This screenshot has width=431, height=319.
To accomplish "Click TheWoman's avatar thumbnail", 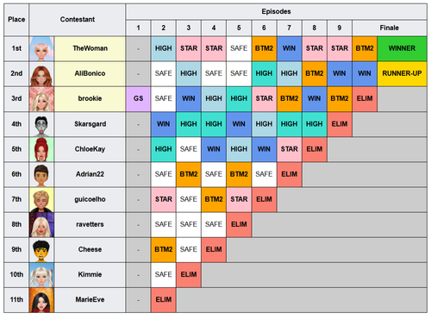I will point(41,48).
